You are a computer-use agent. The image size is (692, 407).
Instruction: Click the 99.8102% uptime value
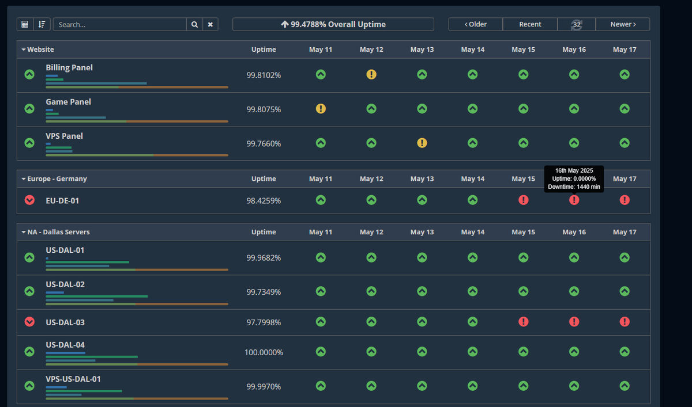264,75
